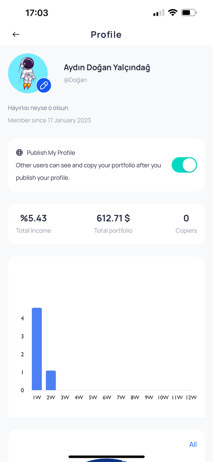The image size is (213, 462).
Task: Tap the 17:03 clock in status bar
Action: [37, 12]
